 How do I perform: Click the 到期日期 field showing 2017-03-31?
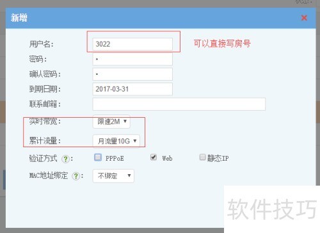(x=132, y=89)
